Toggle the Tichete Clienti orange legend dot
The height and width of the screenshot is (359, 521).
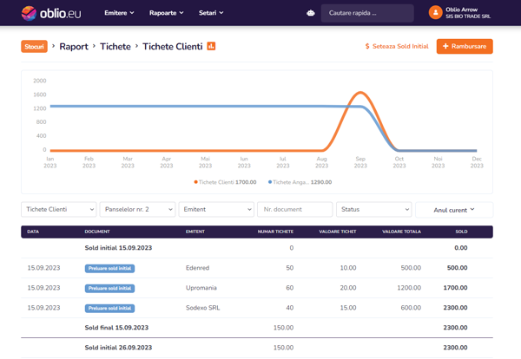click(x=196, y=182)
